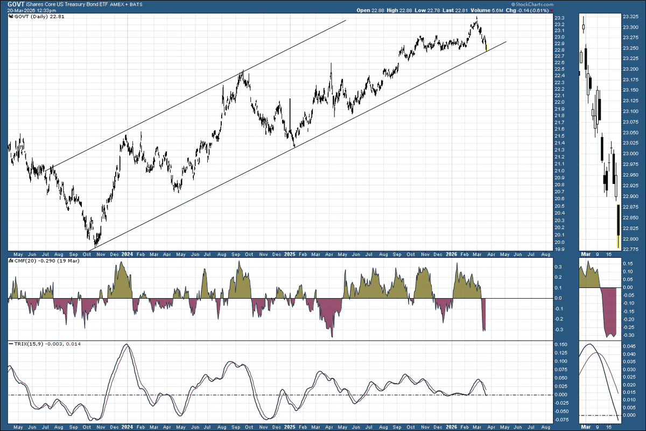Click the 2024 label on the price panel date axis

pyautogui.click(x=128, y=253)
